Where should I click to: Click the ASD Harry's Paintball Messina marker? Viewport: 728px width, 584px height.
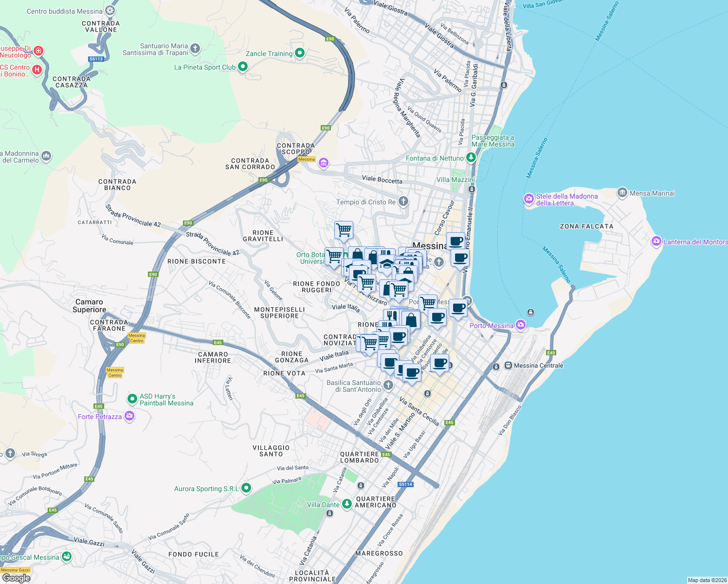132,399
